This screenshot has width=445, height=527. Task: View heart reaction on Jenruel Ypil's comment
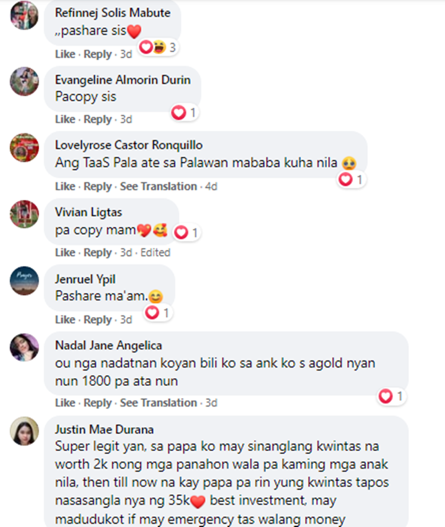click(157, 313)
